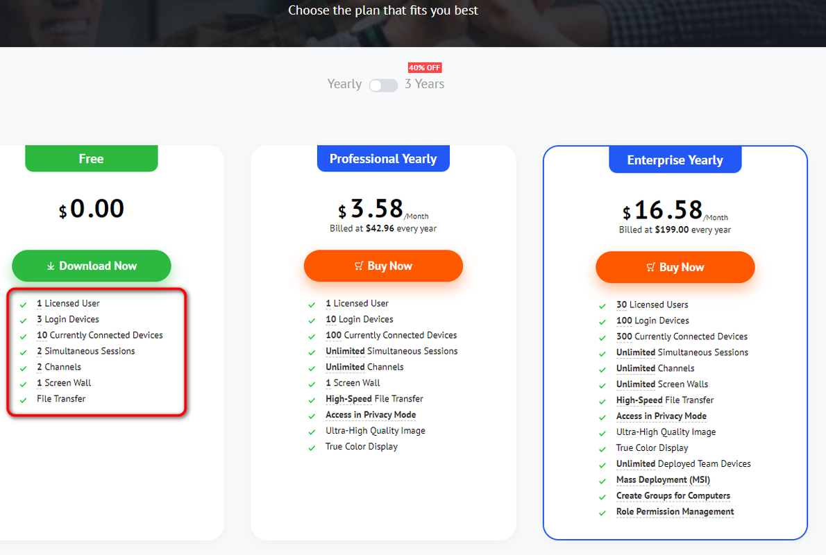Viewport: 826px width, 555px height.
Task: Select the 3 Years billing label
Action: coord(425,84)
